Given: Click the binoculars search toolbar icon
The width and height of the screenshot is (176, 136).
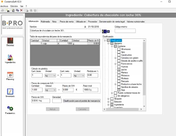Looking at the screenshot, I should pos(8,10).
